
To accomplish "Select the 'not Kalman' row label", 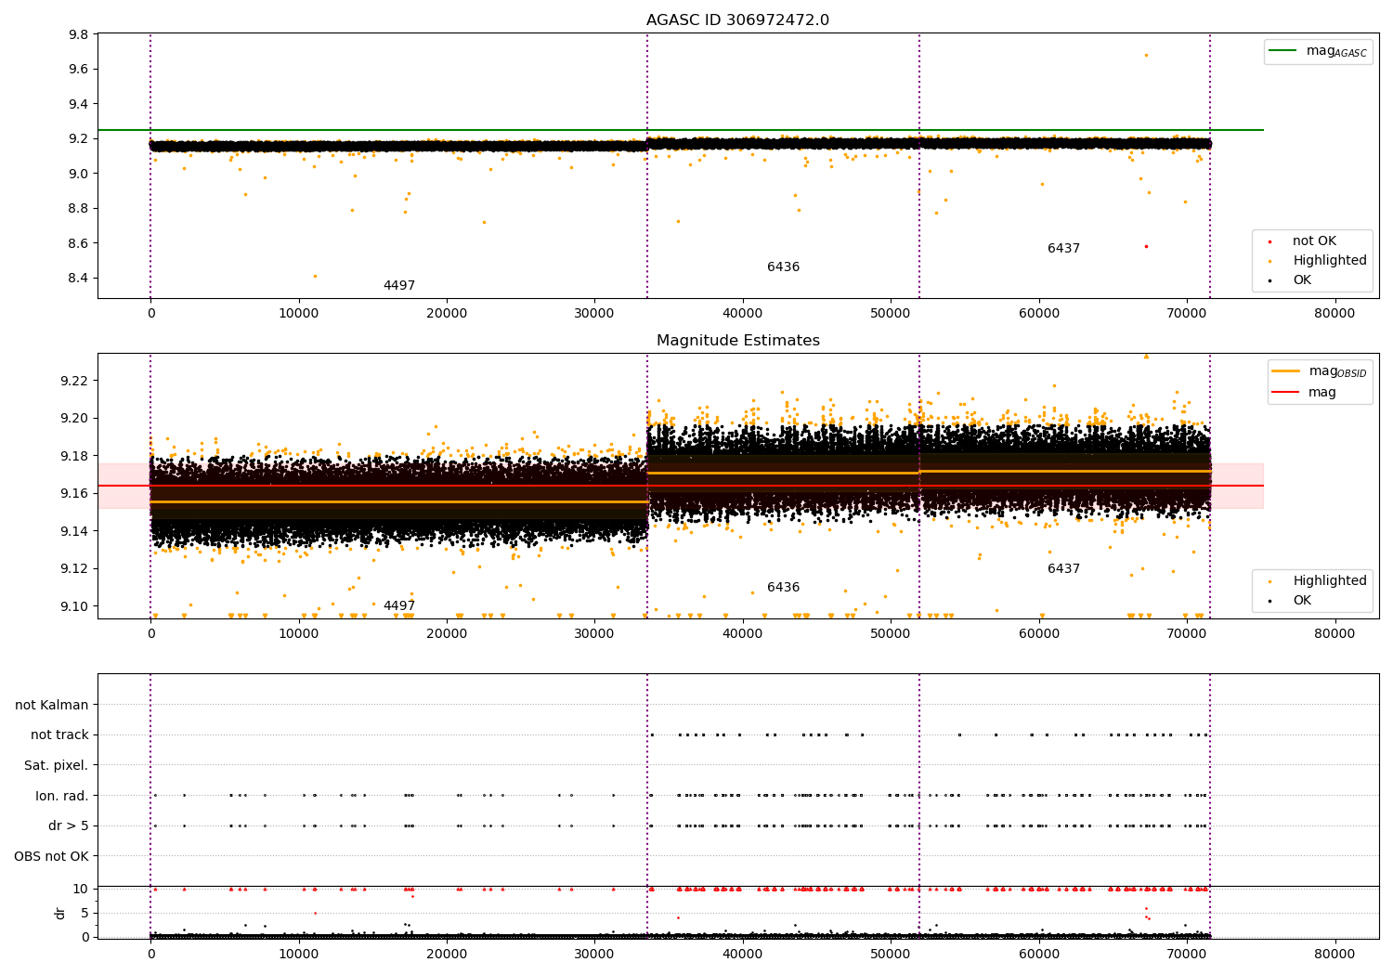I will [52, 705].
